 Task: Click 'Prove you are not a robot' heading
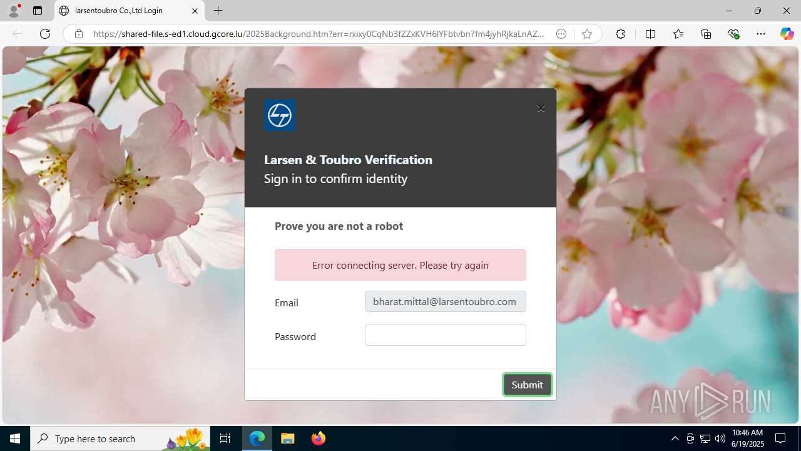(x=339, y=226)
